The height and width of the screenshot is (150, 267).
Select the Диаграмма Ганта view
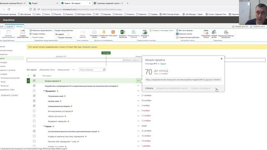click(47, 70)
